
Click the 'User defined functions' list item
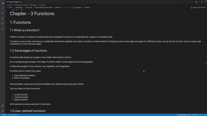(25, 75)
